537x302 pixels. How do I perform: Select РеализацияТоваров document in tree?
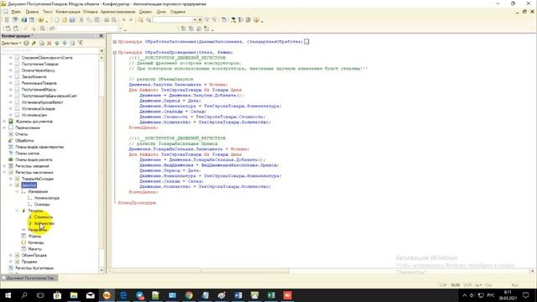click(x=39, y=83)
